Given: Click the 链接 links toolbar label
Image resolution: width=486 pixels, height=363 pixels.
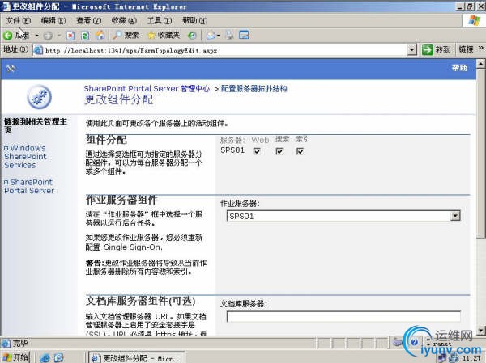Looking at the screenshot, I should [x=466, y=49].
